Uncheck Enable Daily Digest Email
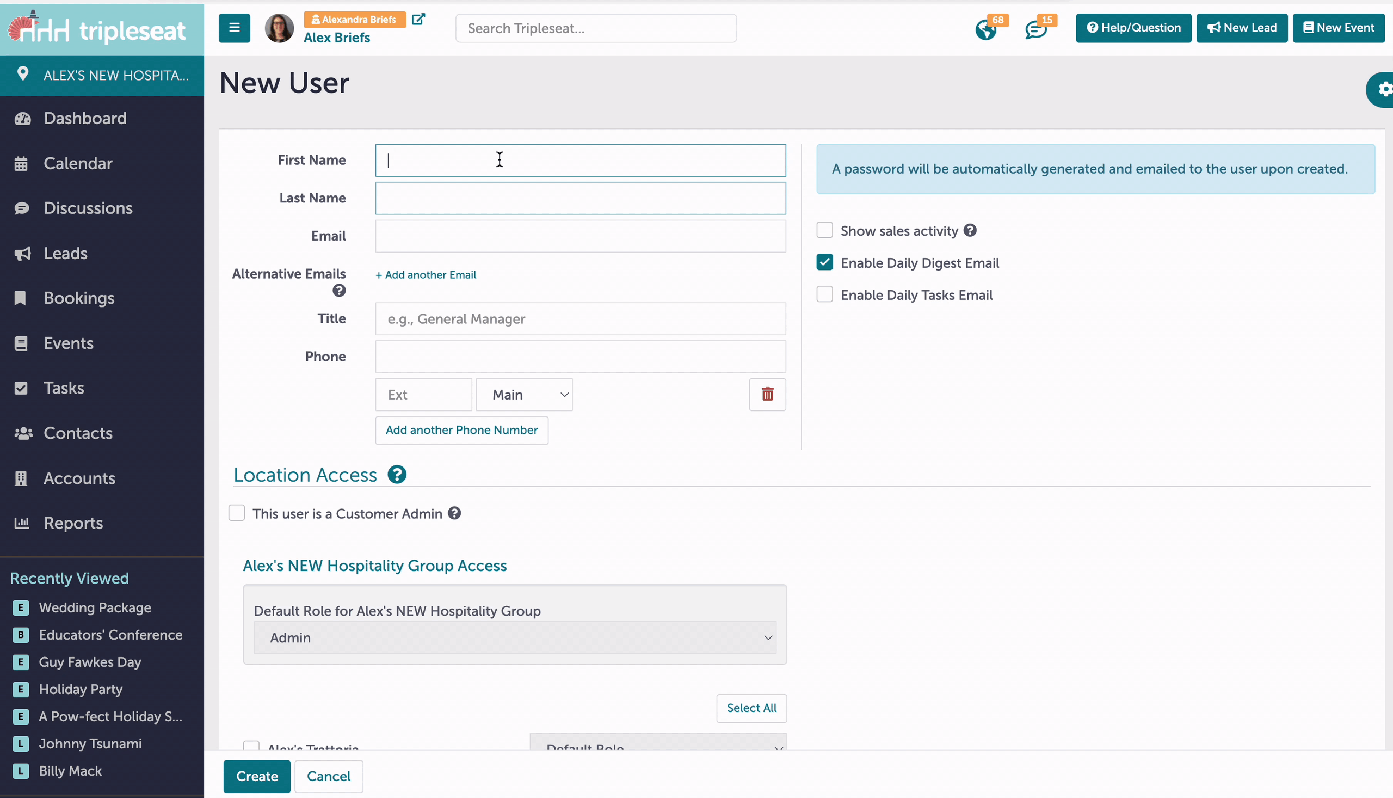This screenshot has width=1393, height=798. tap(824, 262)
